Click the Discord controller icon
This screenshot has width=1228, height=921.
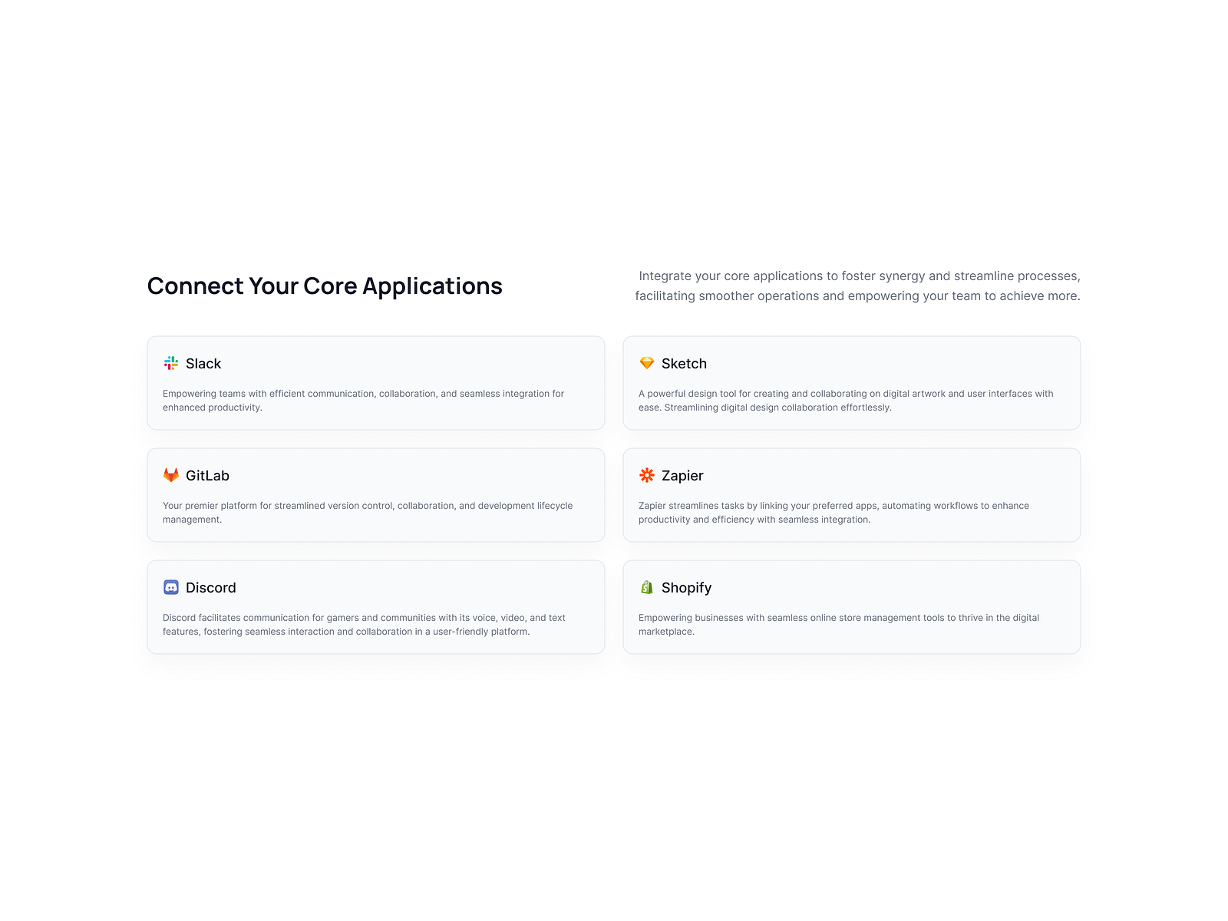pyautogui.click(x=171, y=587)
